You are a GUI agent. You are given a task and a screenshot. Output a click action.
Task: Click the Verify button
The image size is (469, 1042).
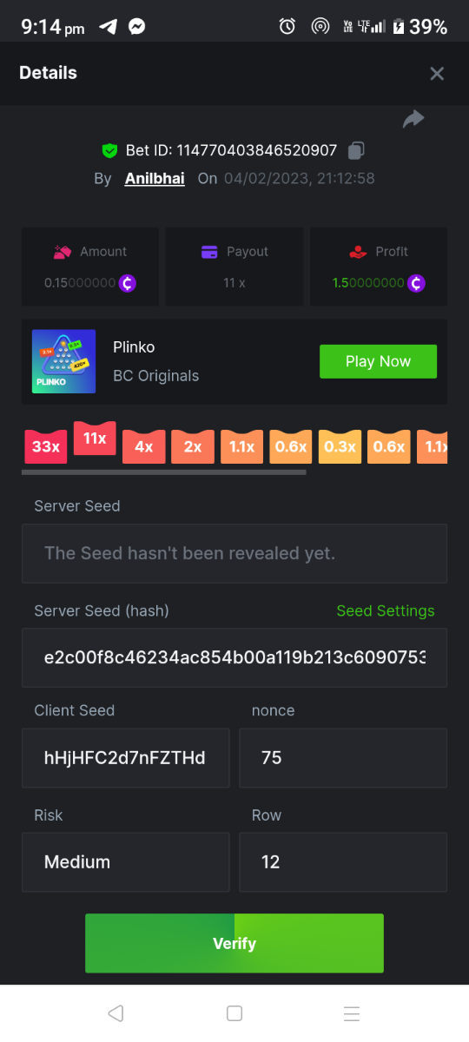pyautogui.click(x=234, y=943)
